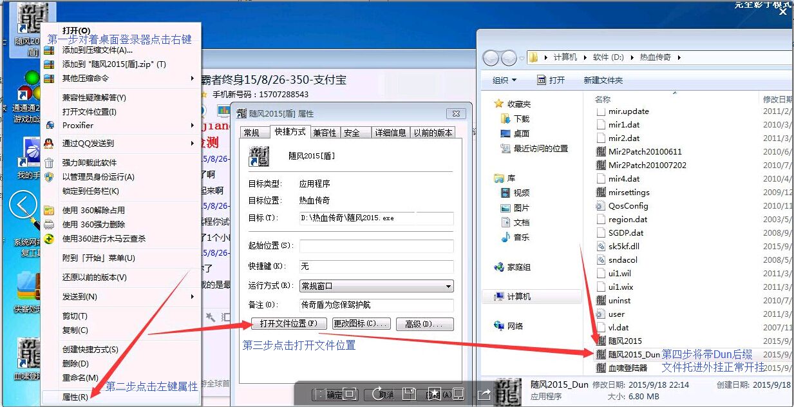This screenshot has height=407, width=794.
Task: Expand the 通过QQ发送到 submenu
Action: [x=193, y=144]
